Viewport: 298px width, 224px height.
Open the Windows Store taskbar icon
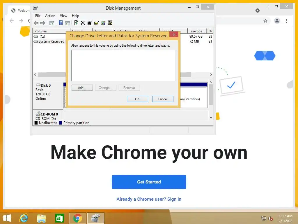(59, 218)
